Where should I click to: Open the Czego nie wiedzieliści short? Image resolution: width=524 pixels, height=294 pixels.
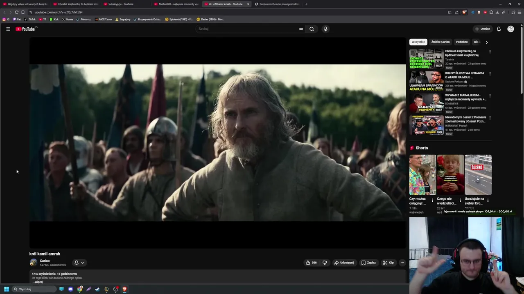click(450, 175)
